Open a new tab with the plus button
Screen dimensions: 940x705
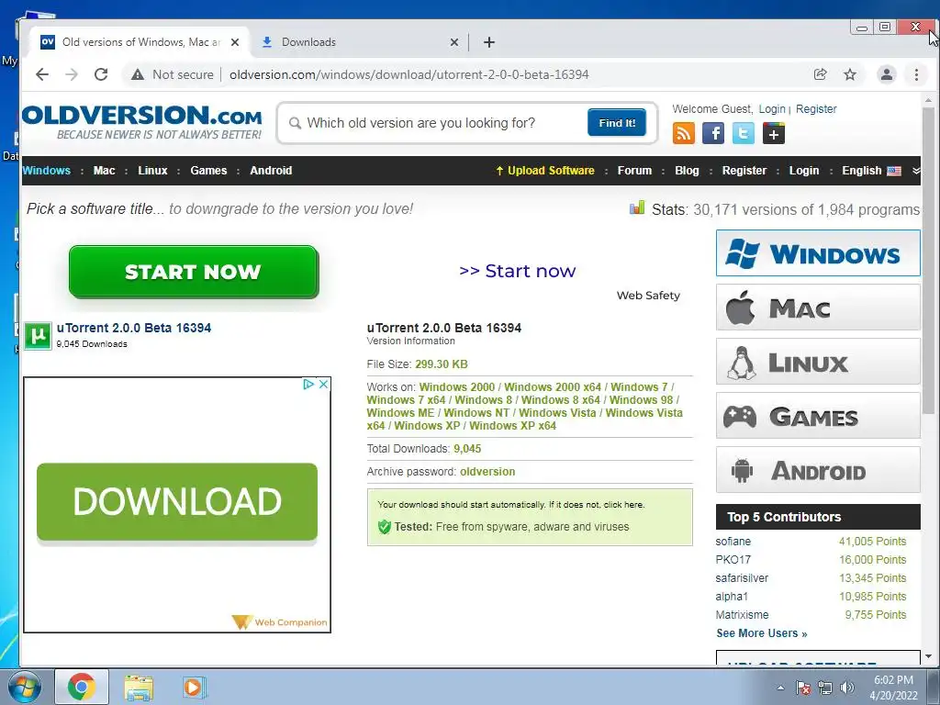click(x=489, y=42)
